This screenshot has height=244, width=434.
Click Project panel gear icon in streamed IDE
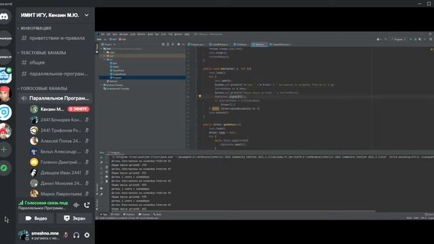pyautogui.click(x=178, y=44)
